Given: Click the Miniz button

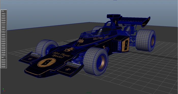Looking at the screenshot, I should coord(3,27).
